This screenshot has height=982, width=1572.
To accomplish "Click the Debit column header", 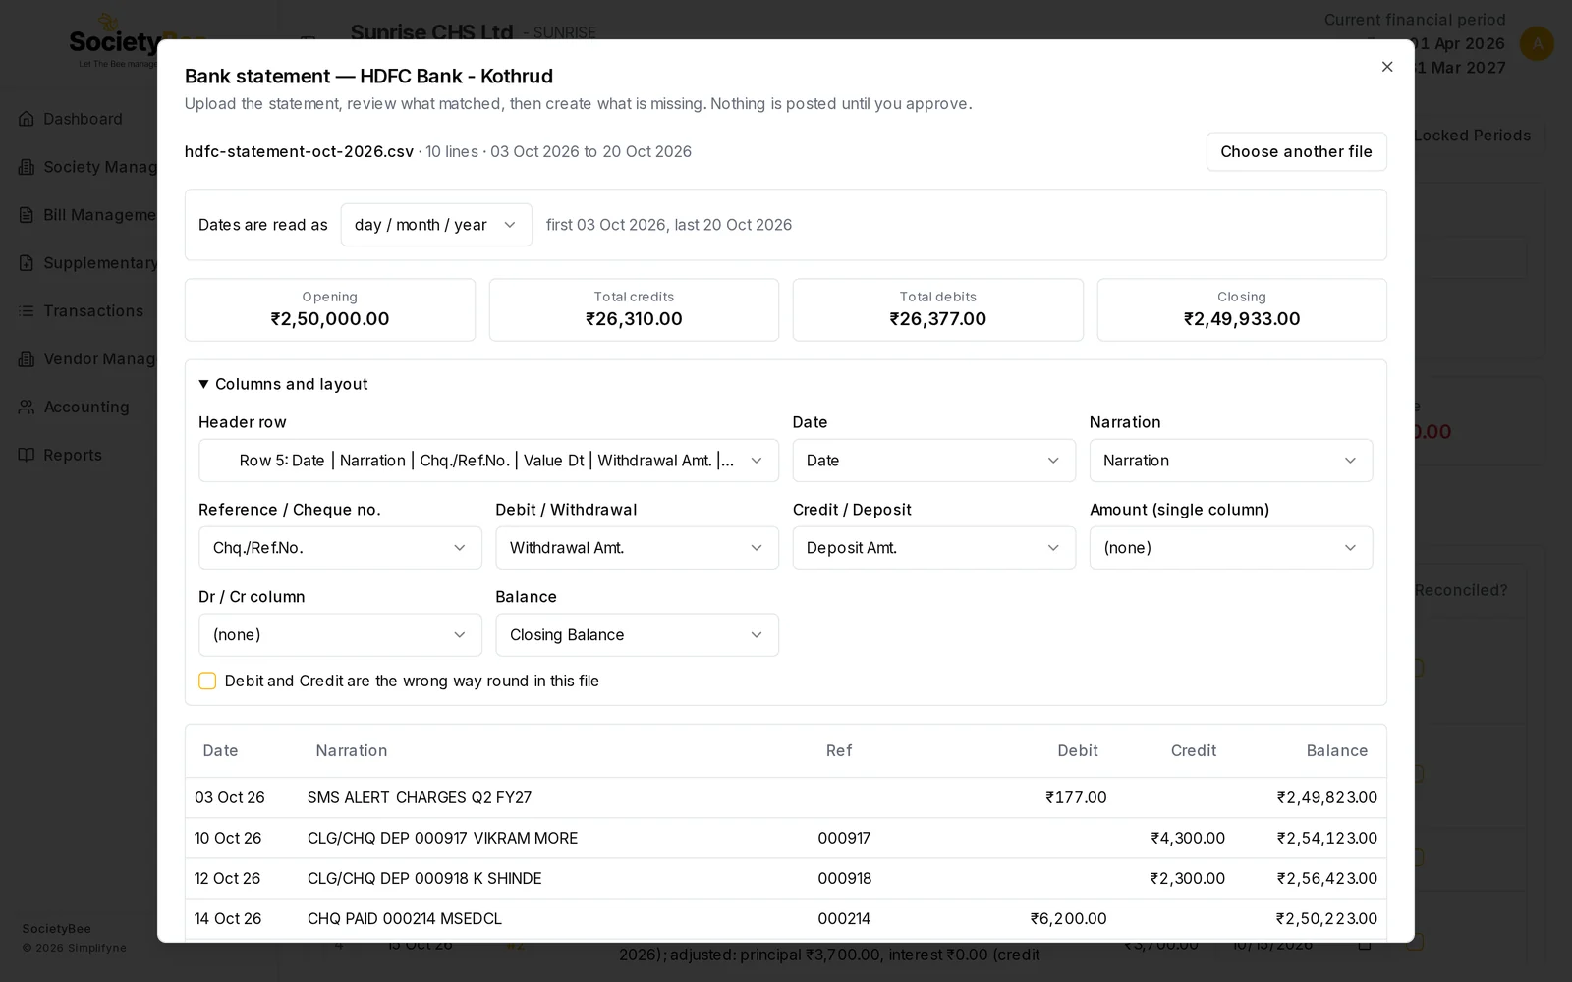I will (1078, 750).
